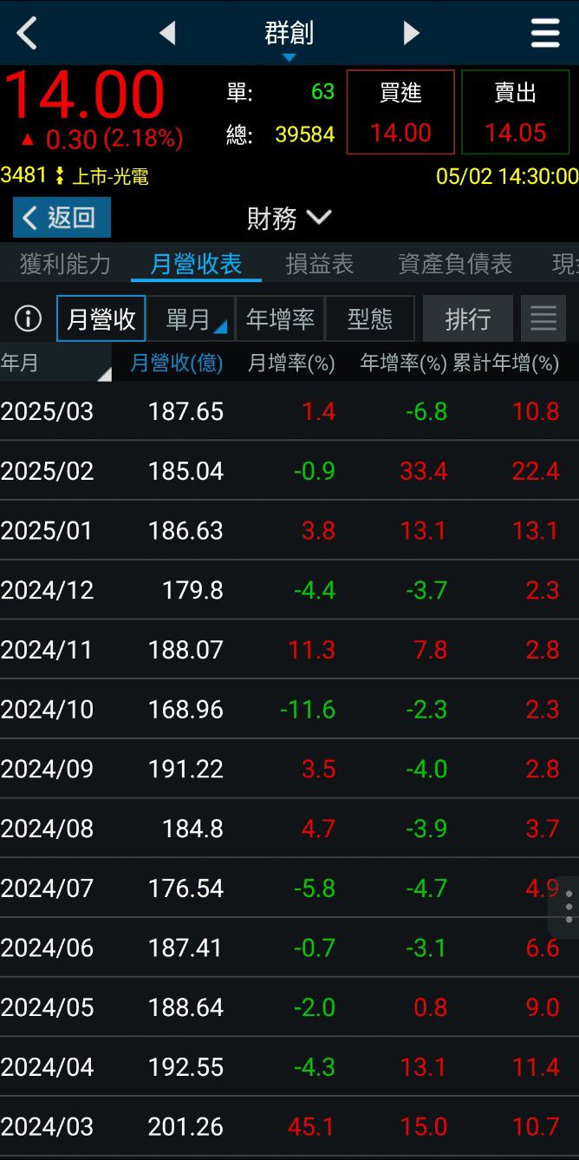
Task: Go to previous stock with left triangle
Action: pos(167,33)
